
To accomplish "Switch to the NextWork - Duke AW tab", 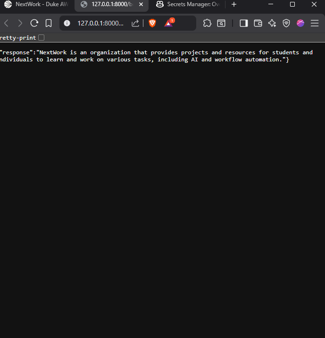I will (38, 4).
